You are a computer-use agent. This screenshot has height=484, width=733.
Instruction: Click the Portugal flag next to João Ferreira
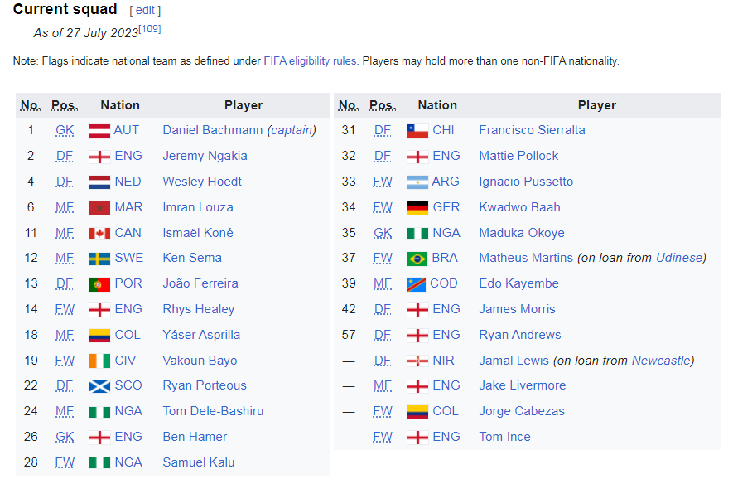point(99,284)
